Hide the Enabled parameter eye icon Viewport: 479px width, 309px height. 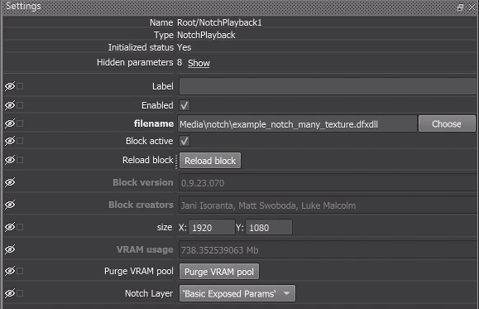(10, 105)
